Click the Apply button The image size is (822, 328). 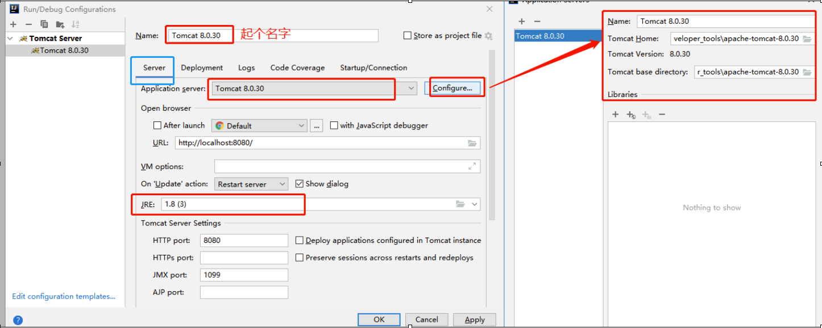coord(475,319)
